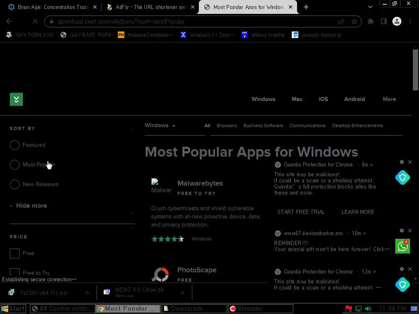Click the volume speaker tray icon

[368, 309]
